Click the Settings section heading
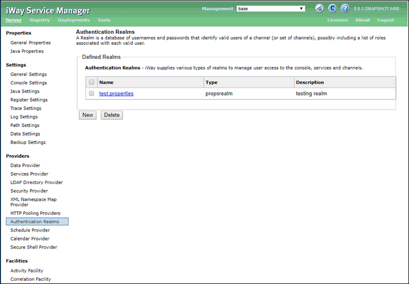 coord(16,65)
